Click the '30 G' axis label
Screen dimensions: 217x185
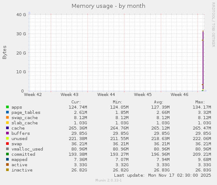(x=21, y=34)
